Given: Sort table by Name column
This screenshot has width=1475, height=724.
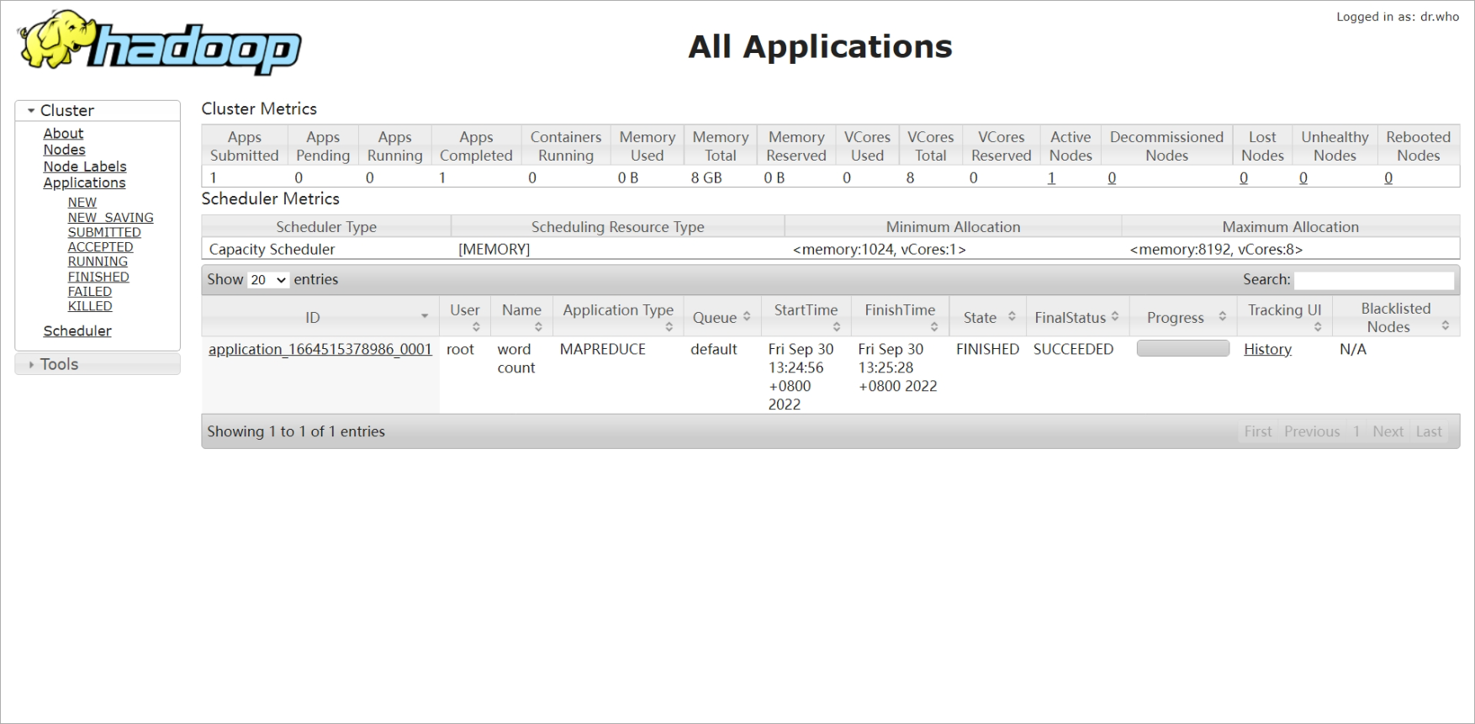Looking at the screenshot, I should [521, 317].
